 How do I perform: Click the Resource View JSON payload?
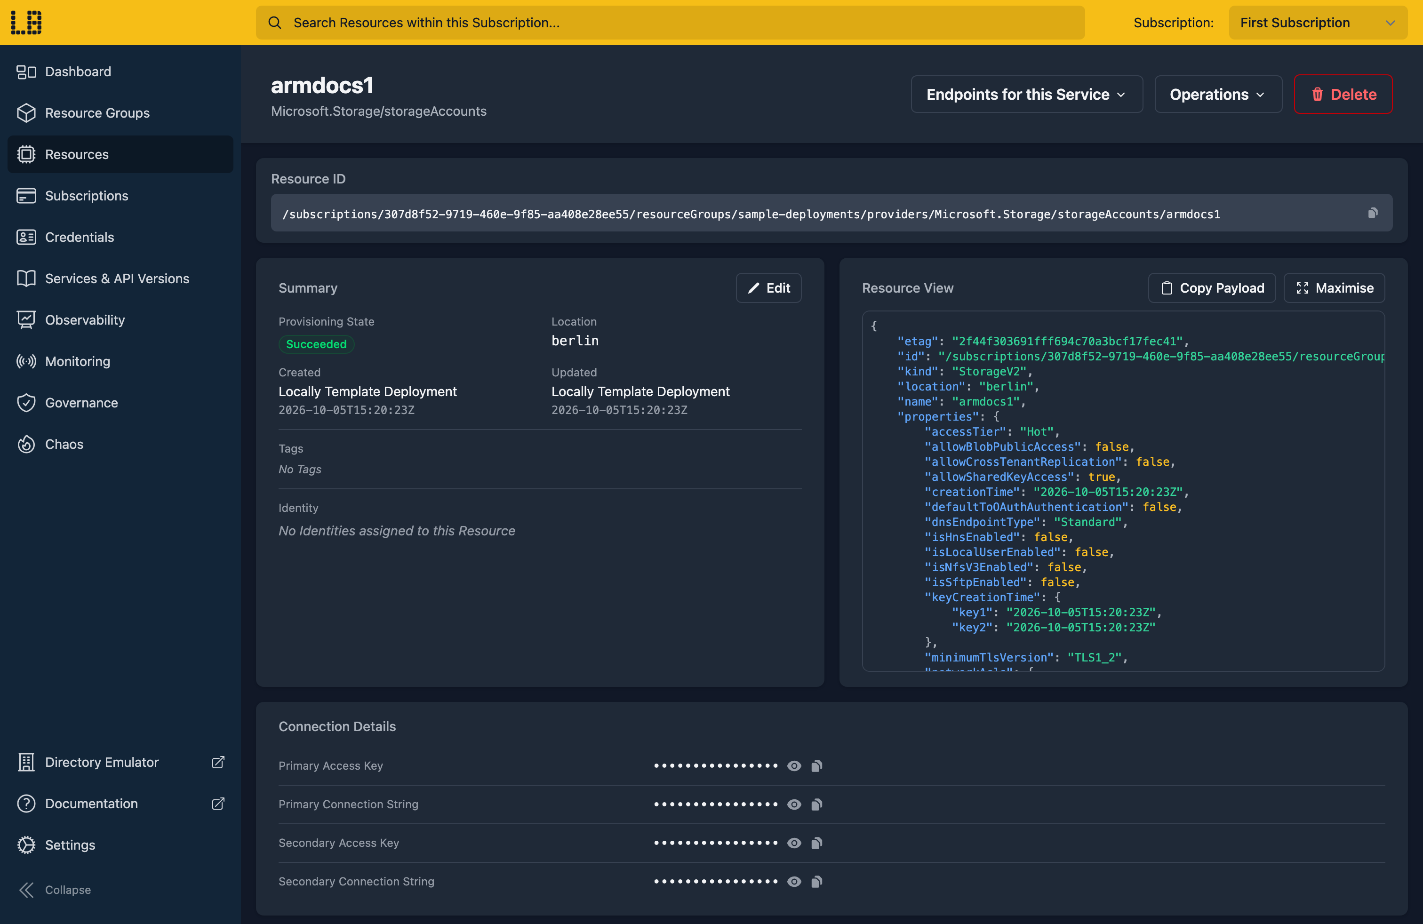point(1123,491)
